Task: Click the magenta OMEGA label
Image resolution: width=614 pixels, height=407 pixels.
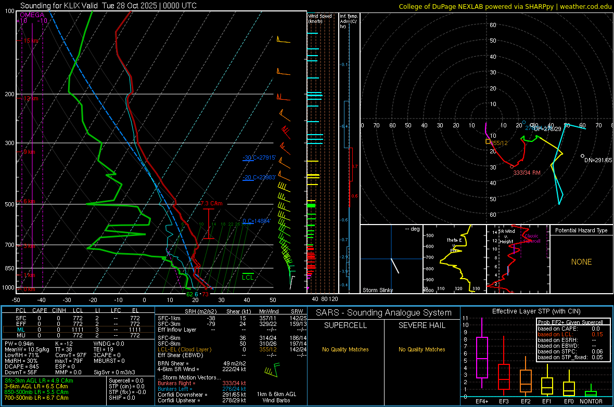Action: click(x=32, y=15)
